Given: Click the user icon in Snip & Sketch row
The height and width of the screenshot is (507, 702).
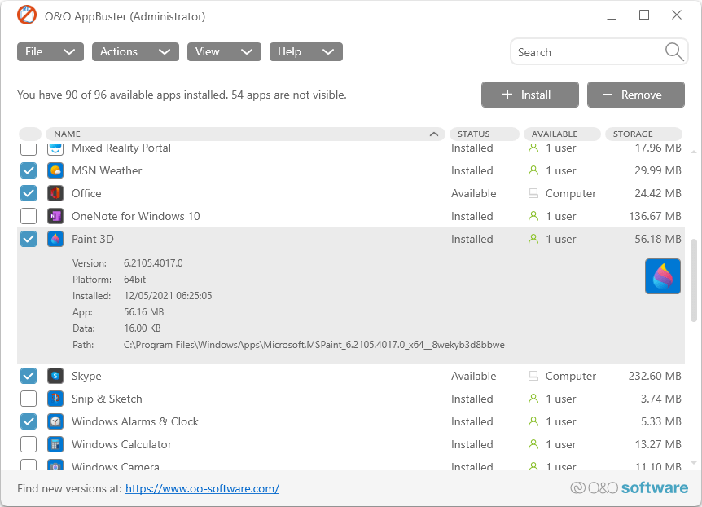Looking at the screenshot, I should [533, 399].
